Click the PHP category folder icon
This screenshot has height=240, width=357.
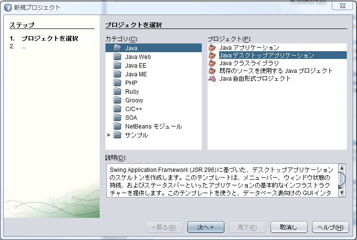[118, 83]
